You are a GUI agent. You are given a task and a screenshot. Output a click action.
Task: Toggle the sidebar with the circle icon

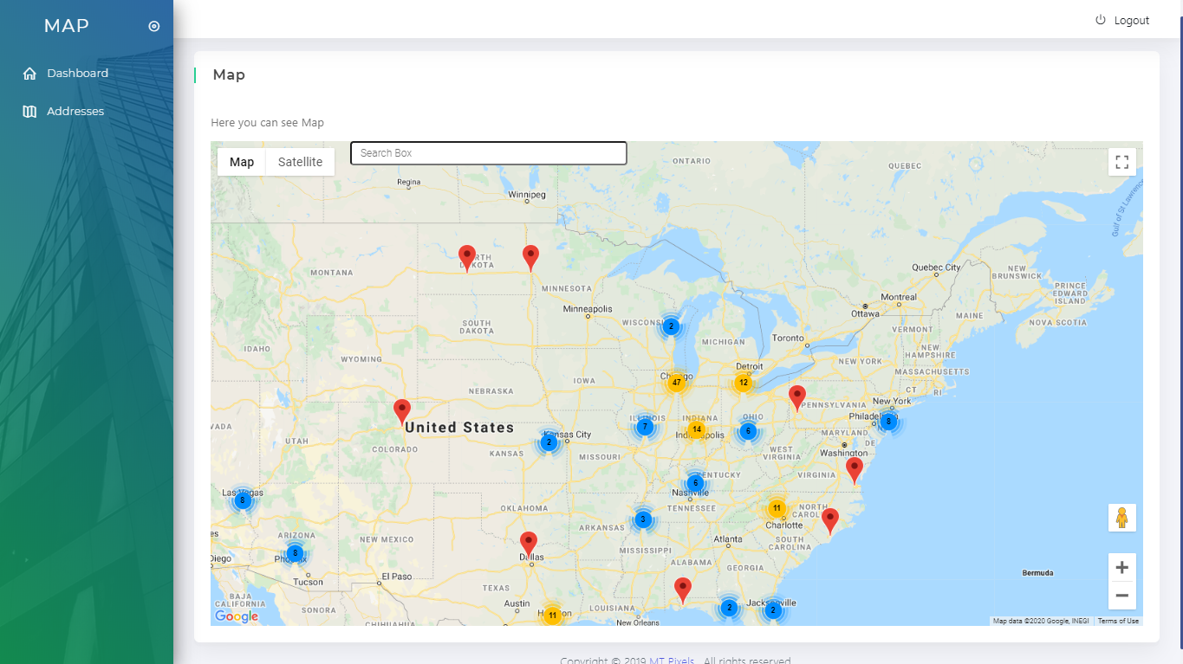[x=154, y=26]
